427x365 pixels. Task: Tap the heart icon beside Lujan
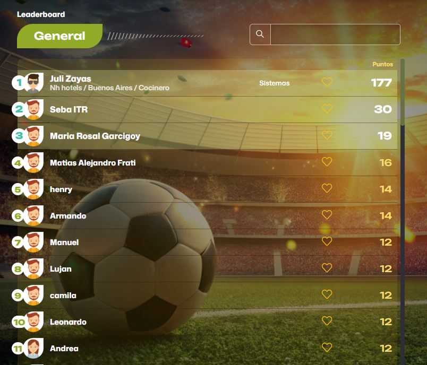[x=327, y=268]
